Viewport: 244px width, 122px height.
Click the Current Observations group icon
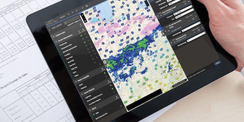[56, 42]
